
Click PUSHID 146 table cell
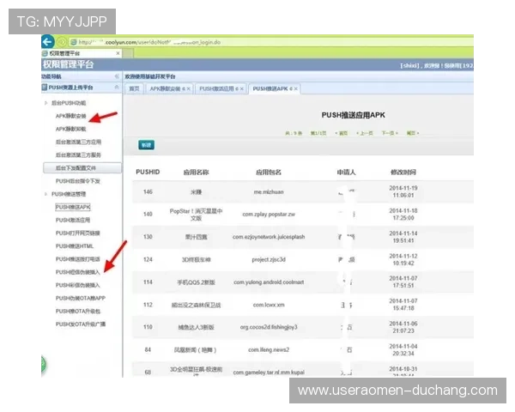pyautogui.click(x=148, y=191)
